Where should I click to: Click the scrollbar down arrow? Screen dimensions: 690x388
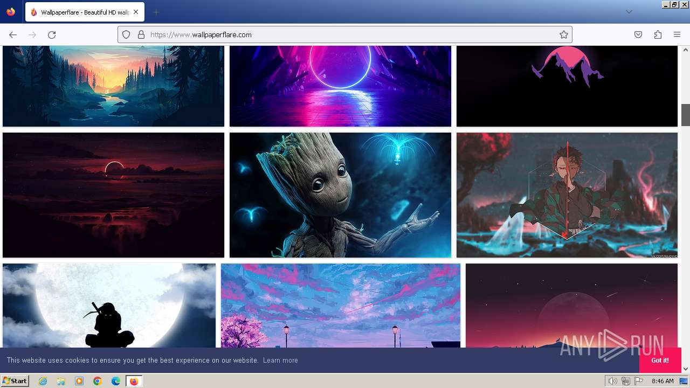point(686,369)
